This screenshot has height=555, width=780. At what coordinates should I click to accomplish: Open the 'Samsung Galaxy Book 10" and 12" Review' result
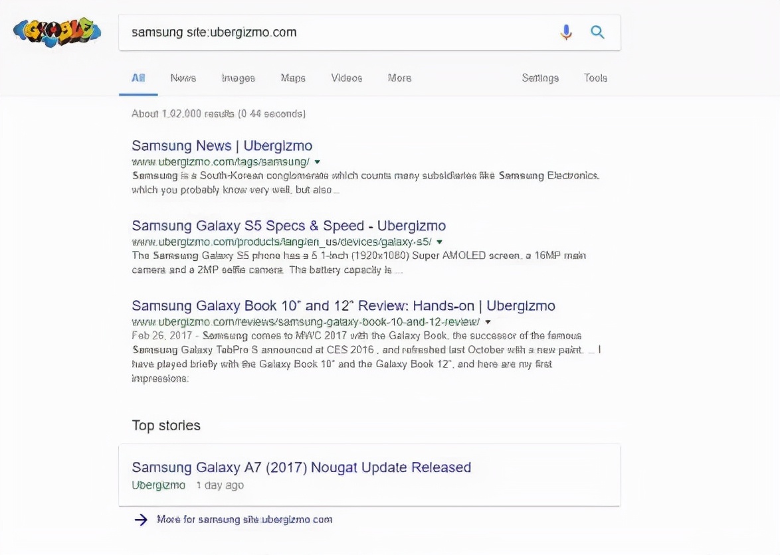point(343,305)
